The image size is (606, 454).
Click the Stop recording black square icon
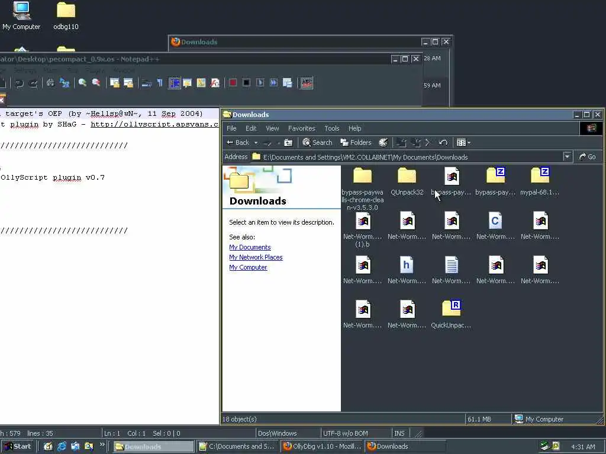coord(247,83)
